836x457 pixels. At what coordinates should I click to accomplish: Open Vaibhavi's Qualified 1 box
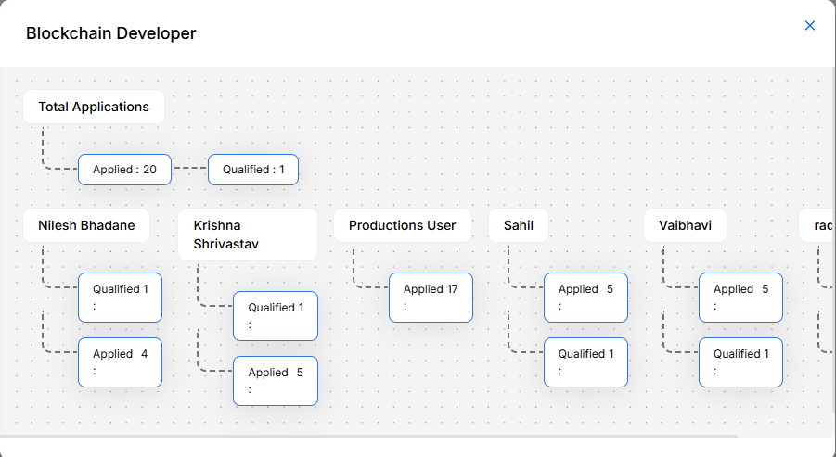click(741, 362)
